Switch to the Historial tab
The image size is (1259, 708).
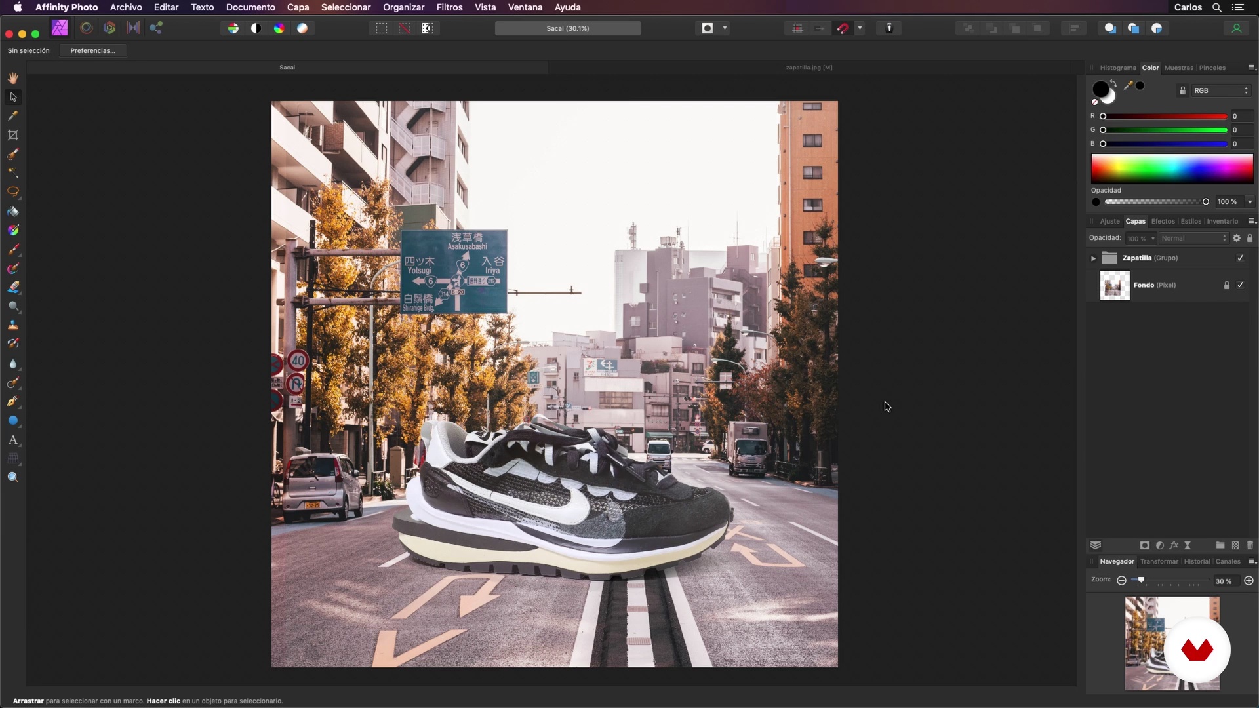click(x=1197, y=562)
